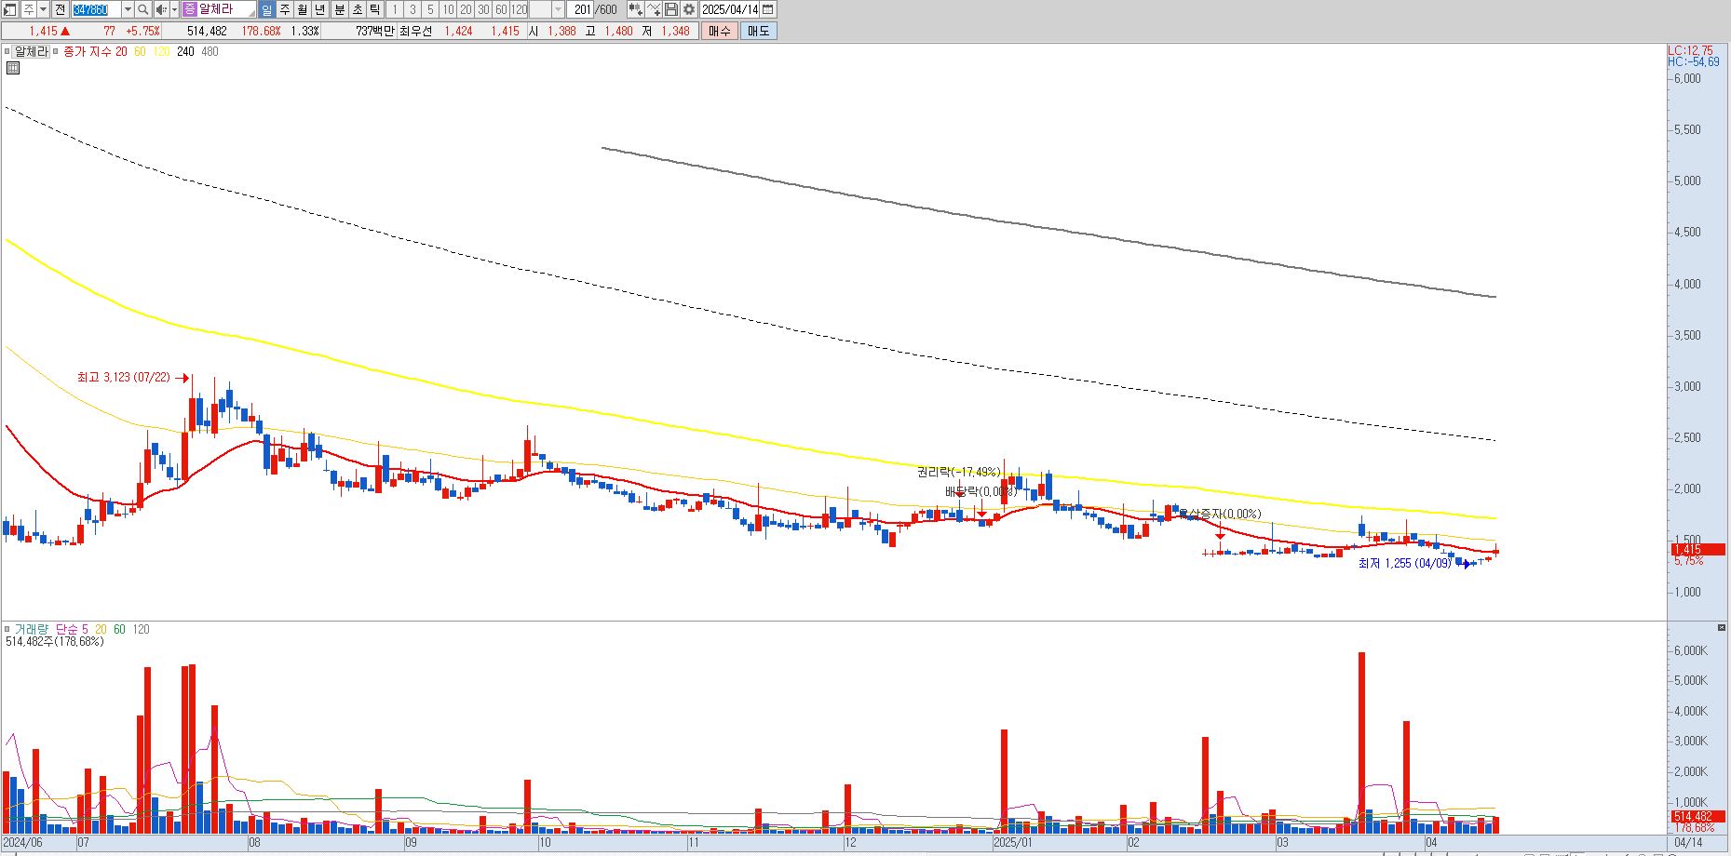Save the chart with the floppy disk icon
The width and height of the screenshot is (1731, 856).
671,9
